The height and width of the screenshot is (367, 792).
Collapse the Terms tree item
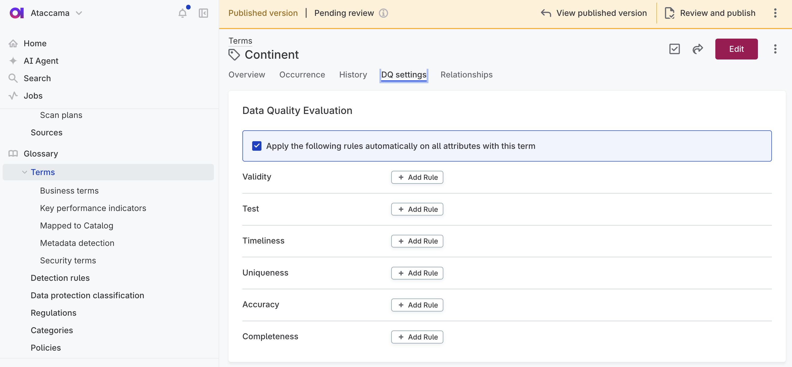(24, 172)
